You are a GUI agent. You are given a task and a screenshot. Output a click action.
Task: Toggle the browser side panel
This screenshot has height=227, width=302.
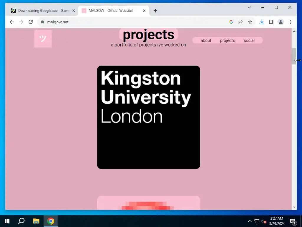(x=271, y=22)
